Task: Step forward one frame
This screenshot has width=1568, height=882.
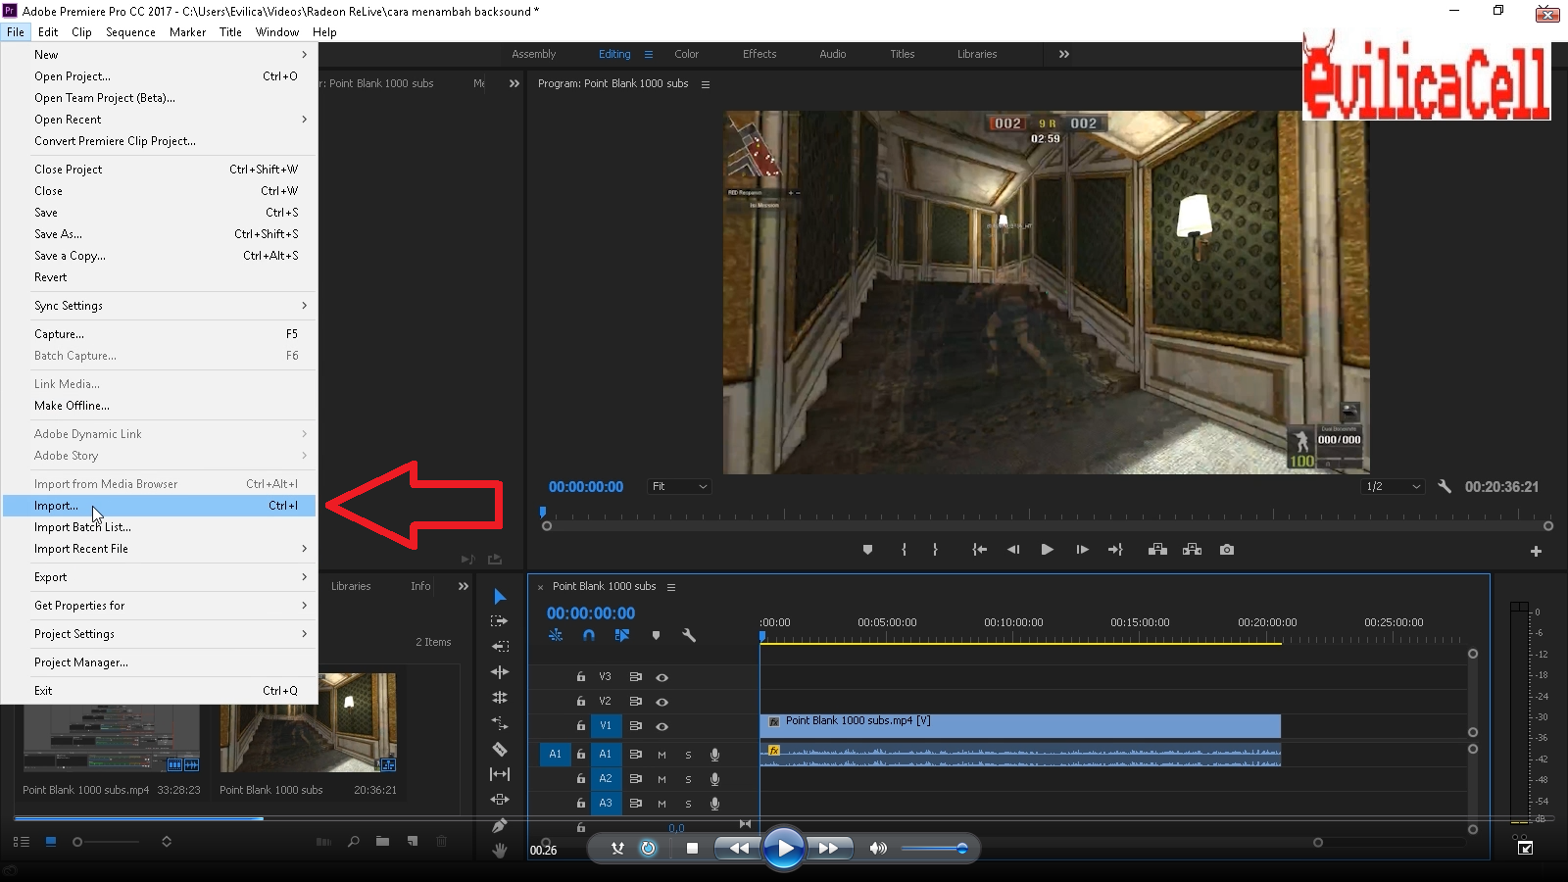Action: [1082, 550]
